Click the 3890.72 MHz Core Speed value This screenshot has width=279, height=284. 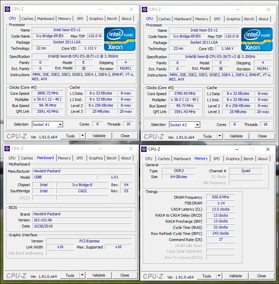48,93
